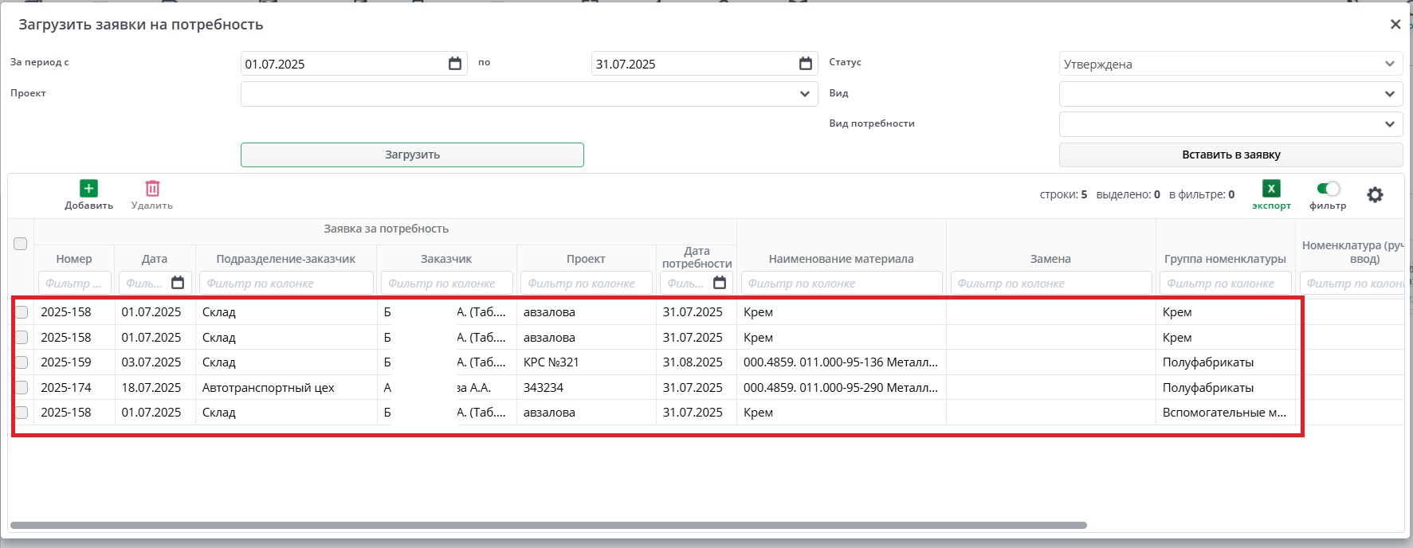
Task: Click the Удалить trash icon
Action: pyautogui.click(x=152, y=189)
